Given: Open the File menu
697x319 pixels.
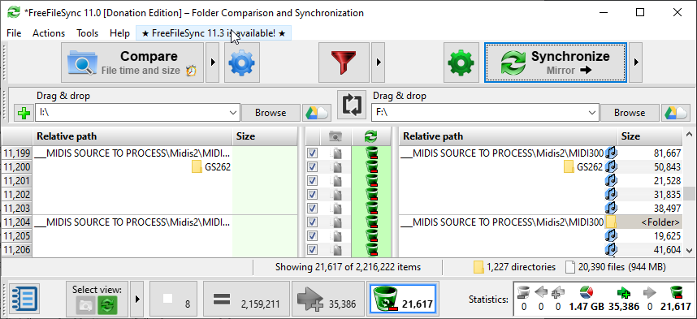Looking at the screenshot, I should click(x=14, y=33).
